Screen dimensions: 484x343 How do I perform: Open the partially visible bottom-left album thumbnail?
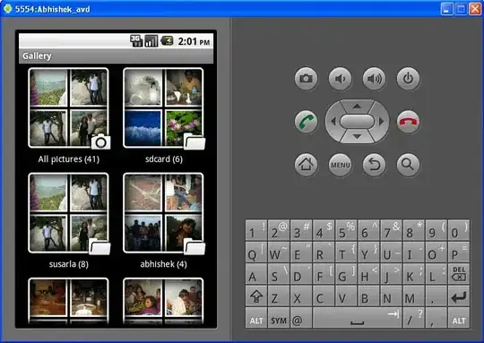click(x=68, y=301)
